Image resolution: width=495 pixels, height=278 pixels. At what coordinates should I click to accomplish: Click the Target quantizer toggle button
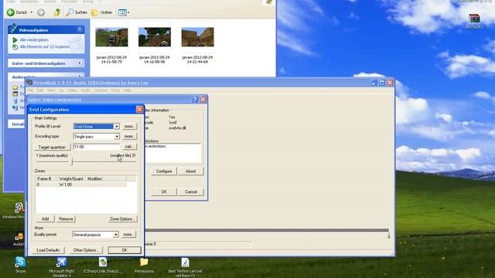click(52, 147)
